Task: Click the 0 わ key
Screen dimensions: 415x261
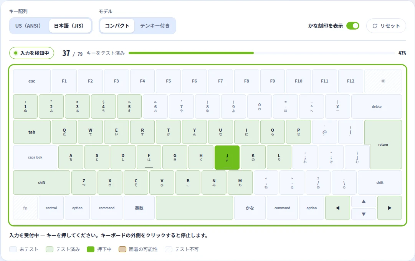Action: pos(260,106)
